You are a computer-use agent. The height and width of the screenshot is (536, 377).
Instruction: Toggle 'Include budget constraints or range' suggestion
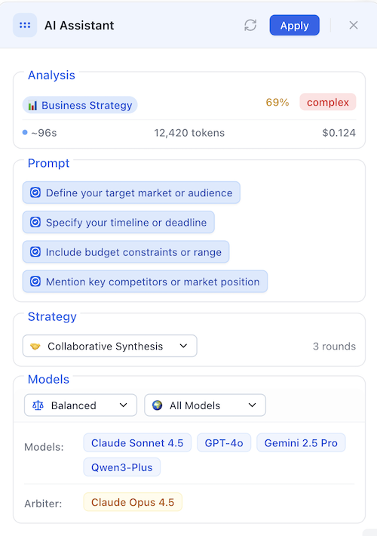pyautogui.click(x=126, y=252)
